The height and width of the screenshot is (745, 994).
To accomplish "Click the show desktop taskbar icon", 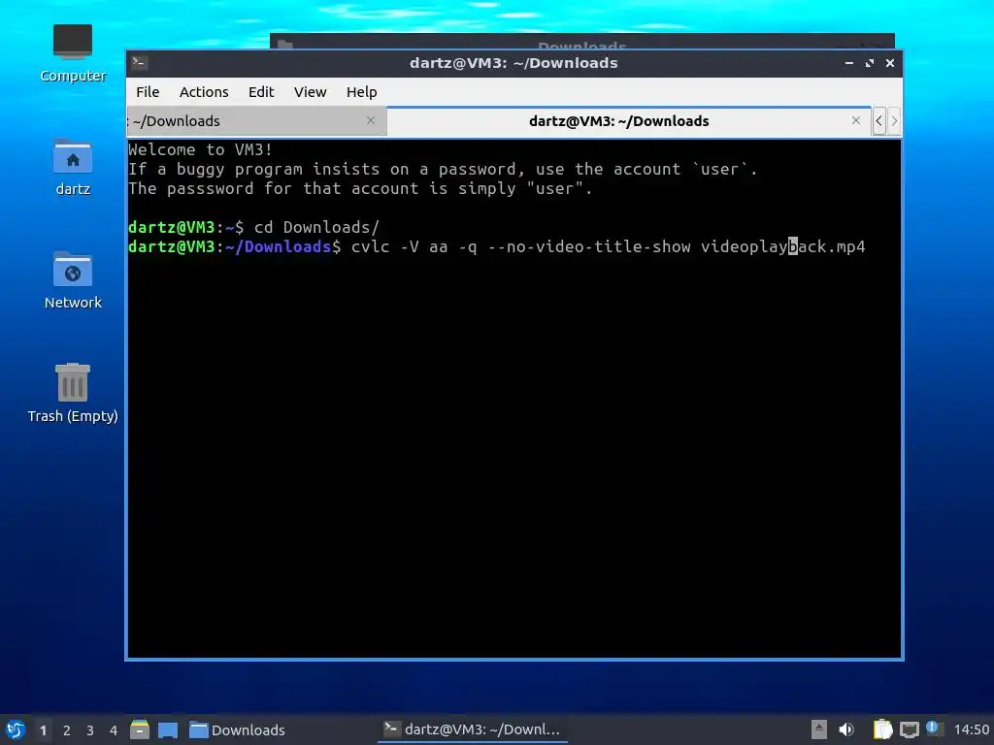I will point(168,729).
